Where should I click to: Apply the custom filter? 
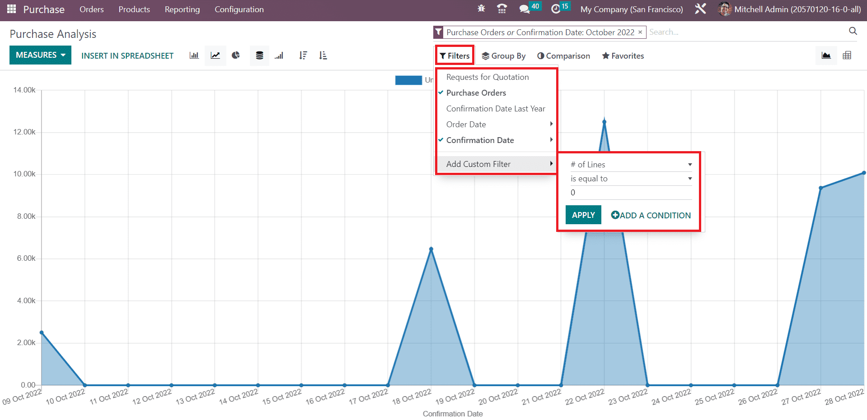(583, 215)
